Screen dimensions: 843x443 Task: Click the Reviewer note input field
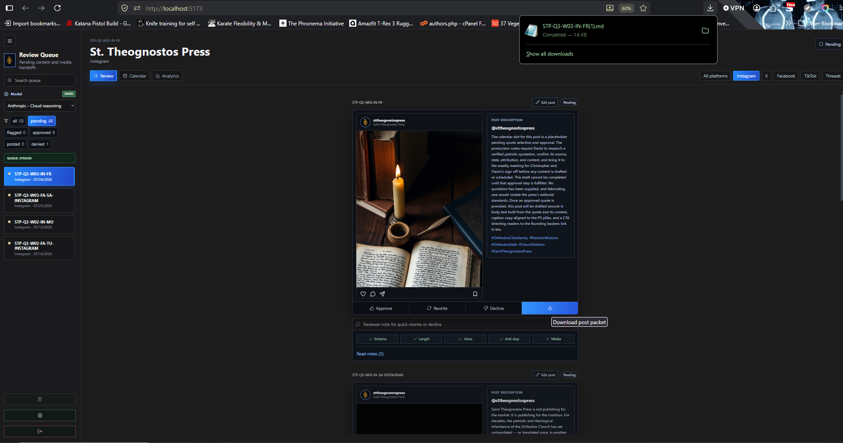465,325
